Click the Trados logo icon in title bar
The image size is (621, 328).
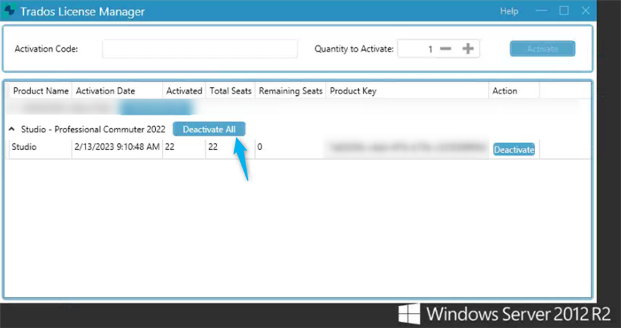9,11
